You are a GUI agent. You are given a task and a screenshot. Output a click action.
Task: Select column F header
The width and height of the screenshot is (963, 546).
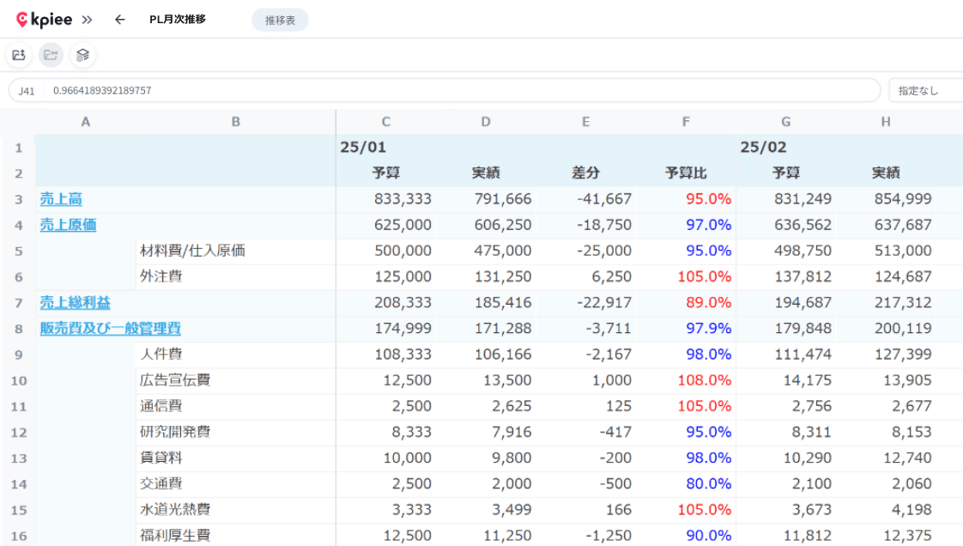(686, 122)
